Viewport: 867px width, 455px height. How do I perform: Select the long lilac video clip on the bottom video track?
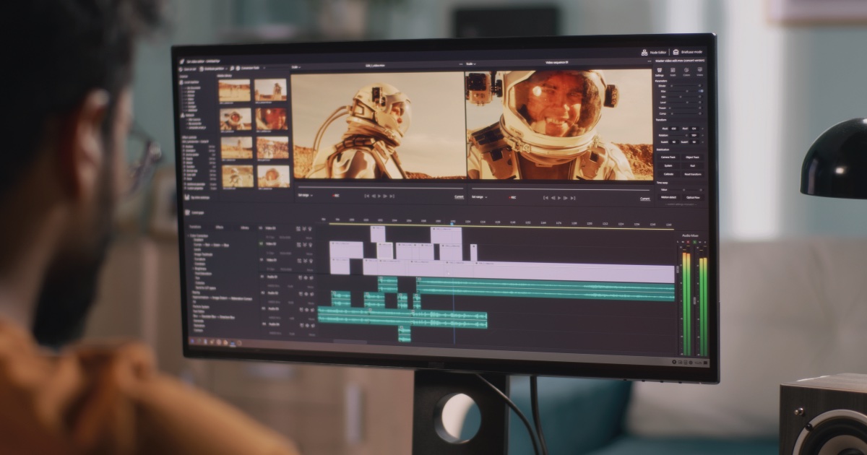click(x=574, y=272)
